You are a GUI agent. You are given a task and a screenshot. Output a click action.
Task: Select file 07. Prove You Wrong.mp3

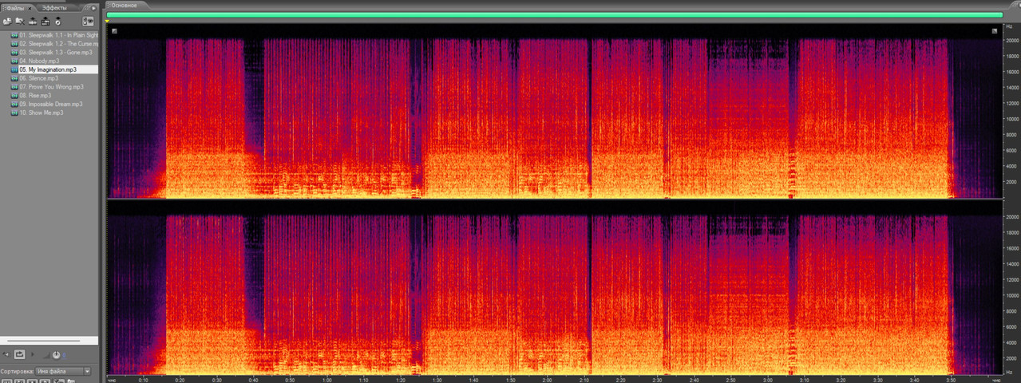pyautogui.click(x=53, y=86)
